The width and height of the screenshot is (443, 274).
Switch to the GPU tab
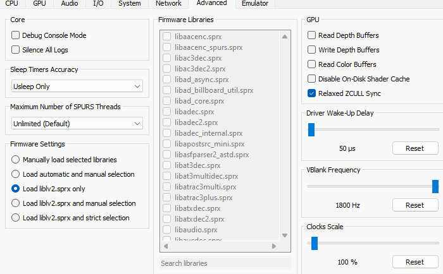pyautogui.click(x=39, y=4)
